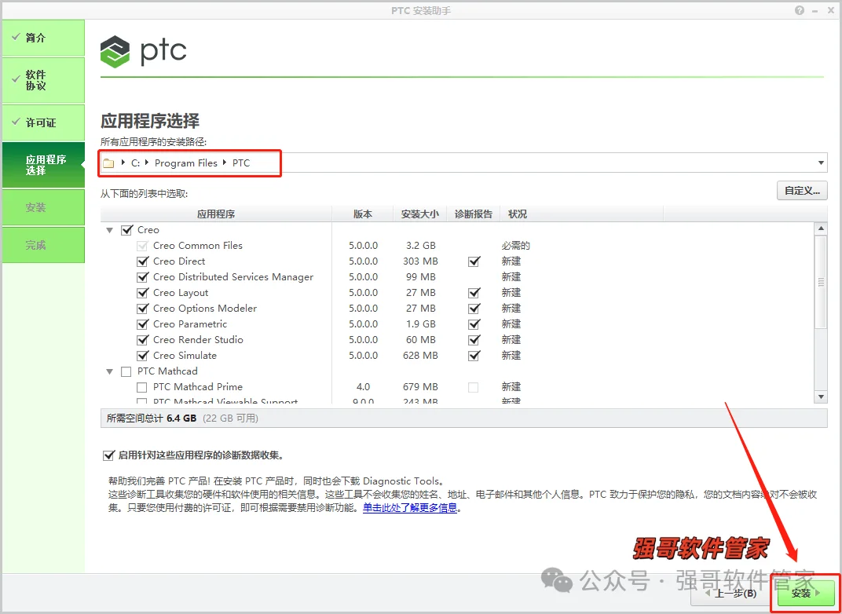Uncheck Creo Render Studio
842x614 pixels.
pyautogui.click(x=142, y=340)
